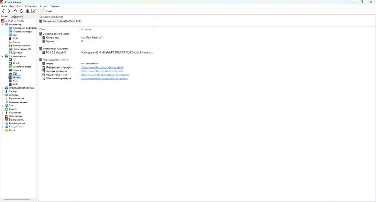
Task: Click the Суммарная информация monitor icon
Action: tap(10, 28)
